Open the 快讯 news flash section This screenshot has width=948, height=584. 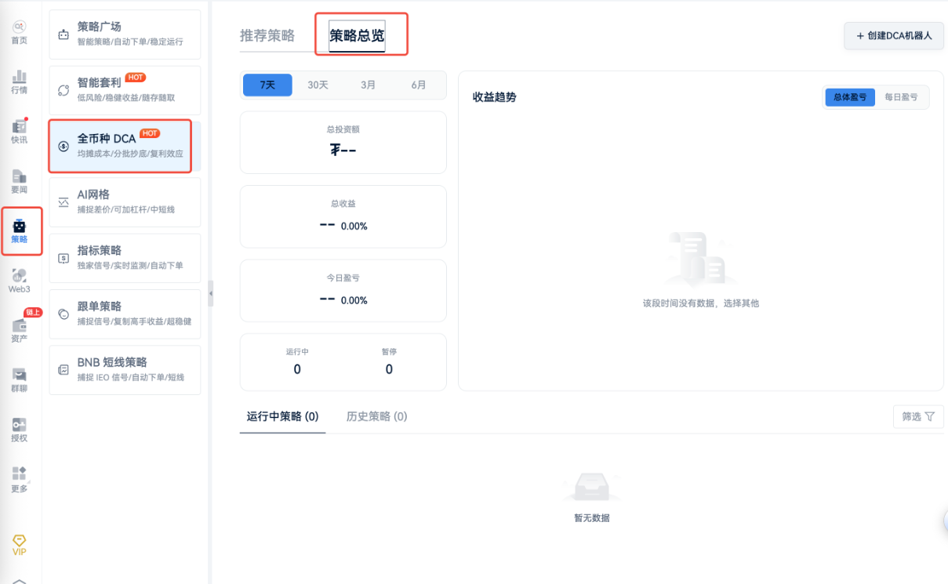(19, 132)
